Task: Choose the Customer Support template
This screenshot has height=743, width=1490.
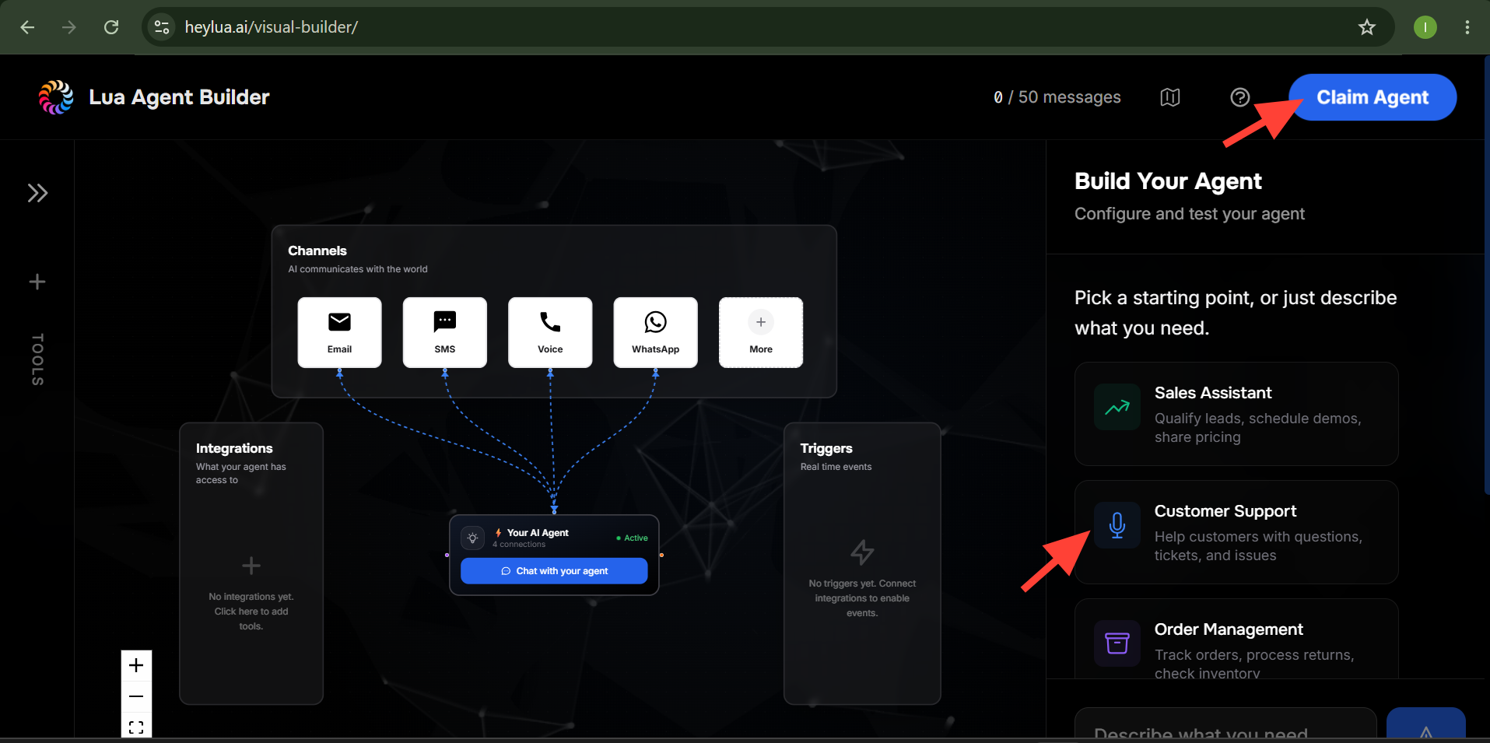Action: pos(1236,532)
